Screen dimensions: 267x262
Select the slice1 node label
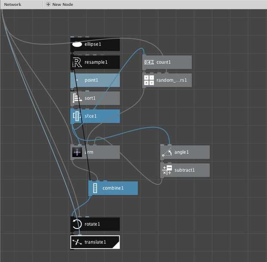point(90,116)
